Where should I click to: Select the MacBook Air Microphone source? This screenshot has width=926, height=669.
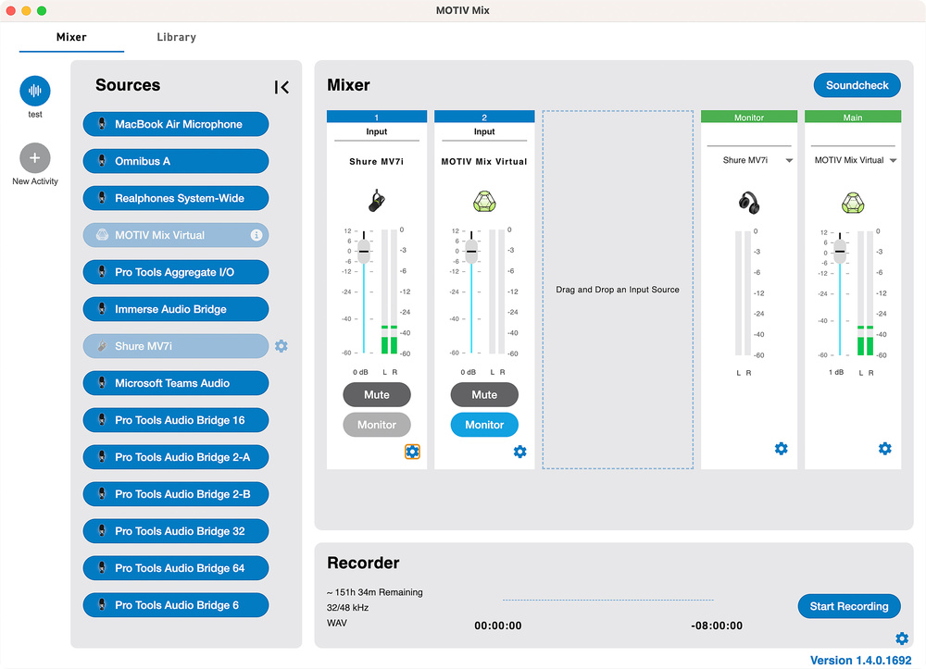point(176,124)
